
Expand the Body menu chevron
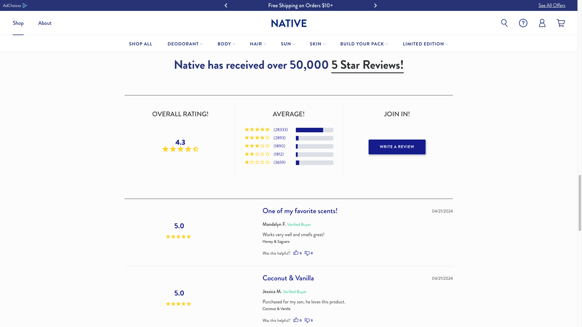[234, 44]
